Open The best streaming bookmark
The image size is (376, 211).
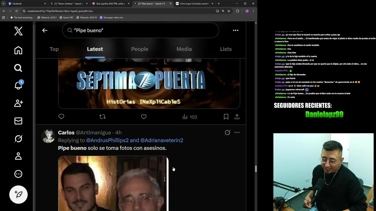(x=22, y=18)
